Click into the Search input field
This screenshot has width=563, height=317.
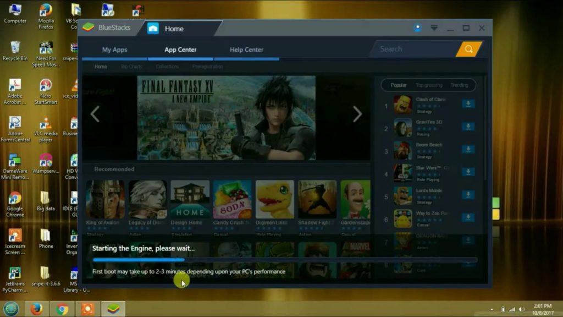coord(416,49)
